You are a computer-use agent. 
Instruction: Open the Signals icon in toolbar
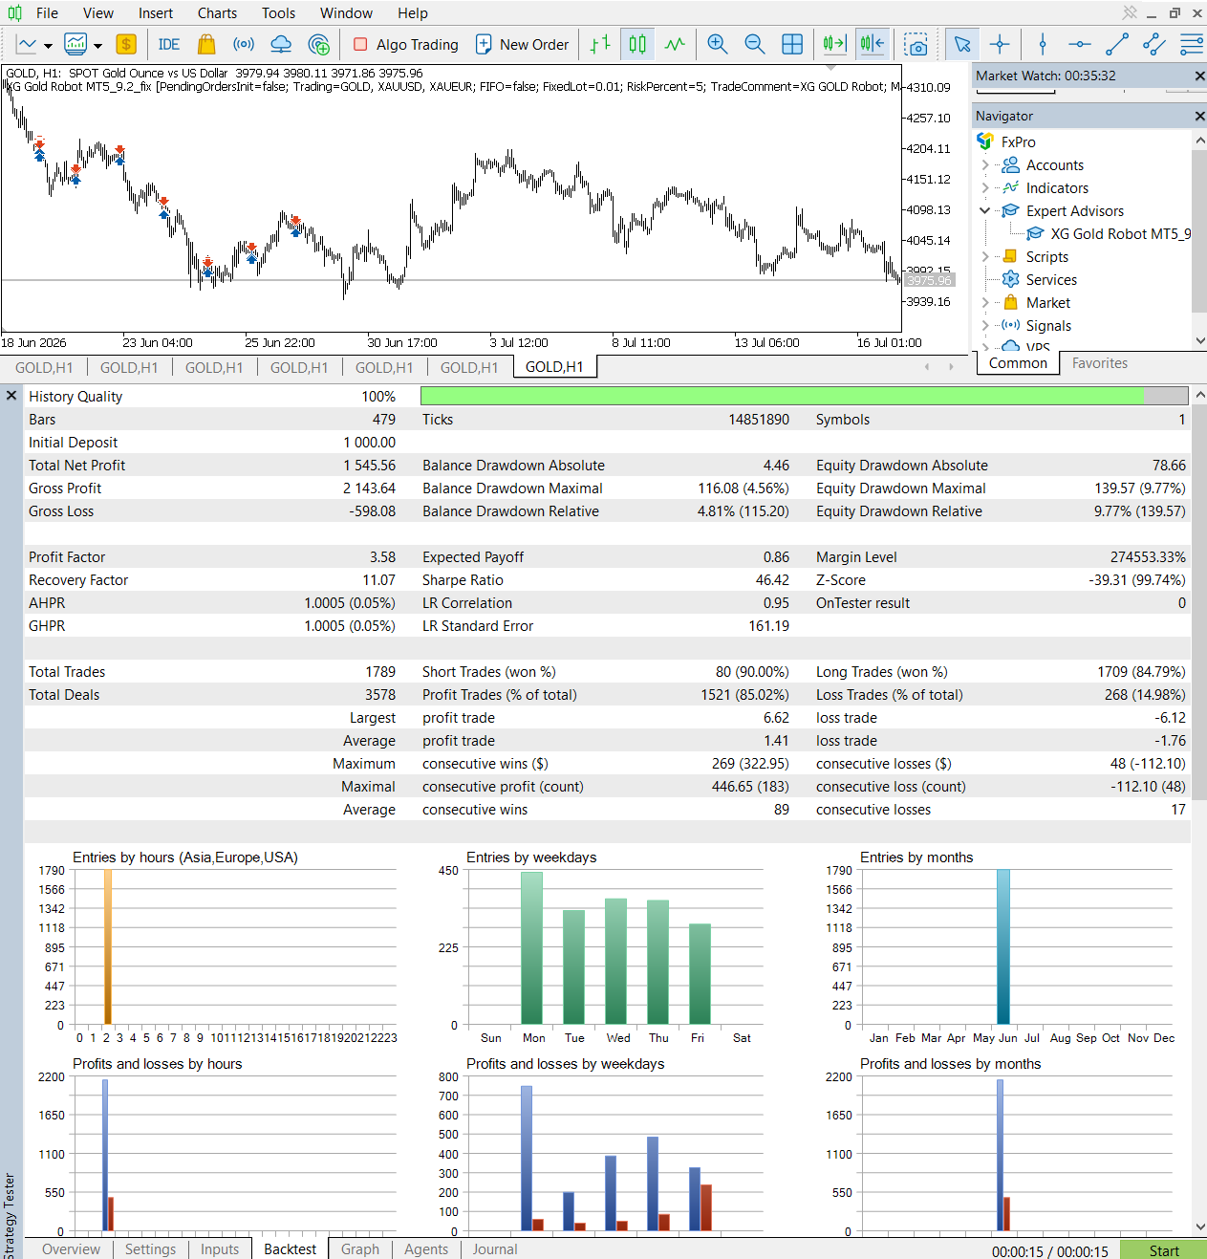244,44
